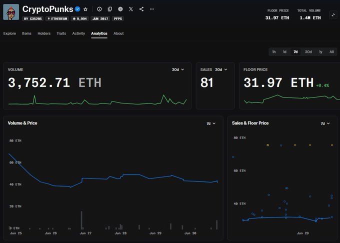The image size is (340, 243).
Task: Click the PFPS category tag
Action: click(117, 19)
